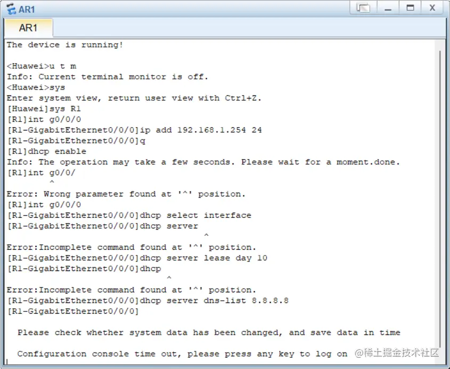Click the vertical scrollbar of the terminal
Screen dimensions: 450x369
point(440,200)
